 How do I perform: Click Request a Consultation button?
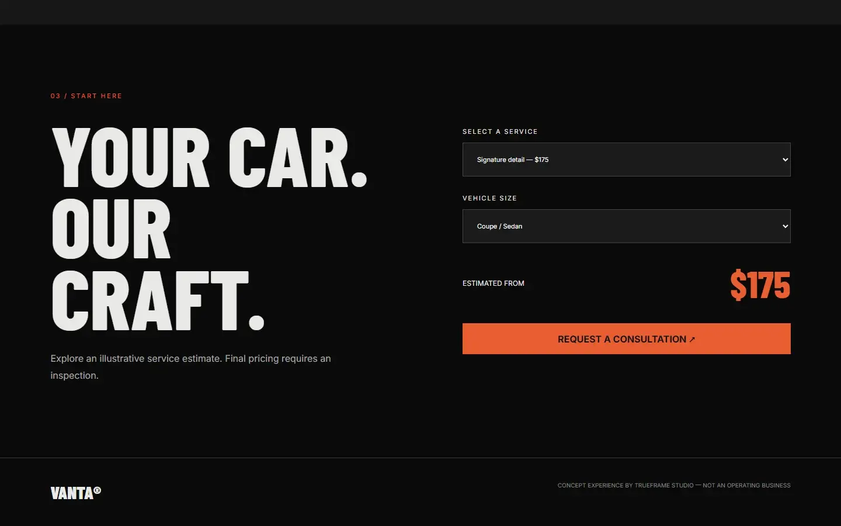[x=626, y=339]
